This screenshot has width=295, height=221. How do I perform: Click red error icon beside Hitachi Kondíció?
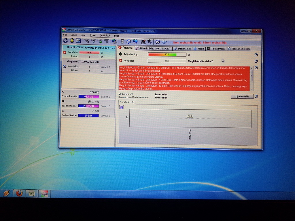(x=65, y=52)
